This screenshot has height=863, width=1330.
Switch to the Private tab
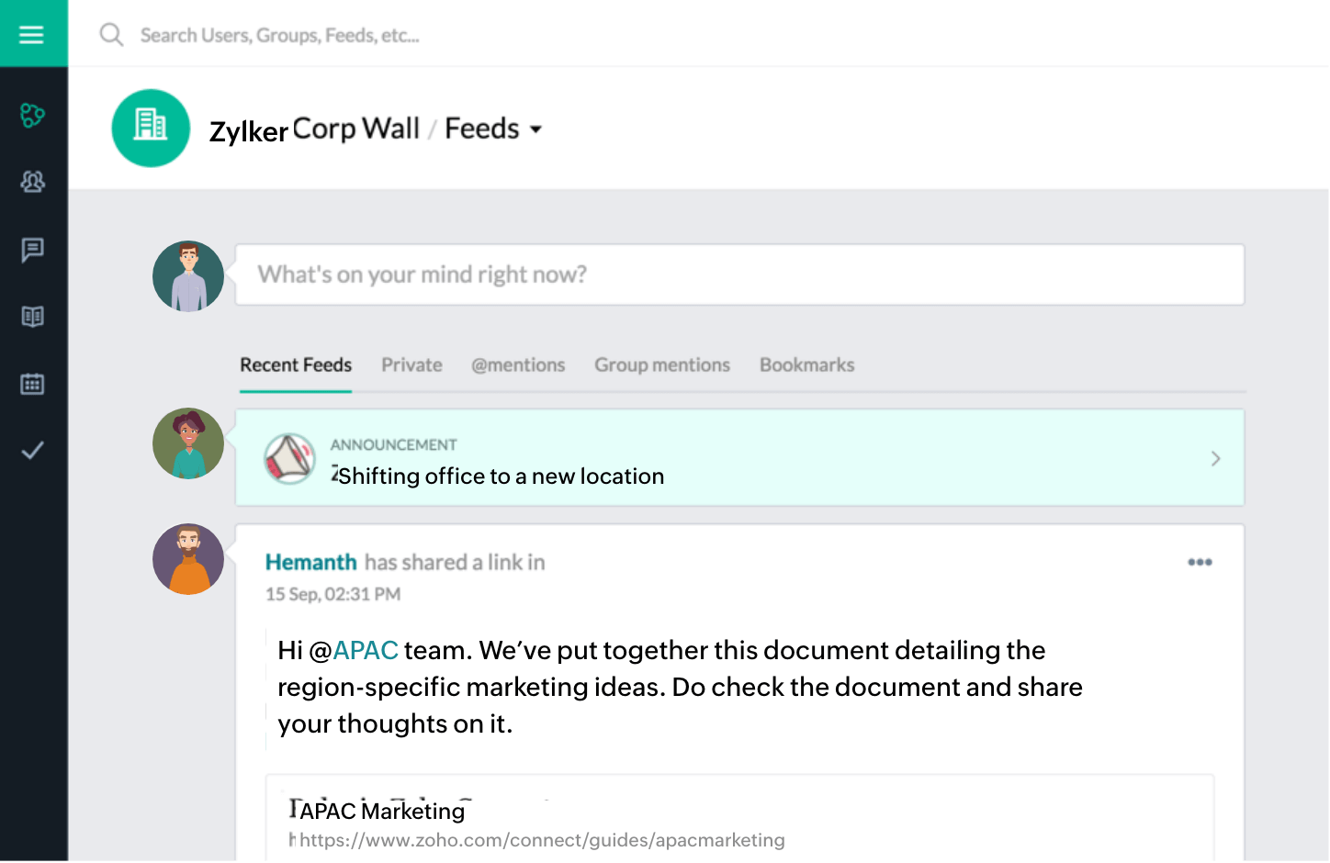pos(411,365)
